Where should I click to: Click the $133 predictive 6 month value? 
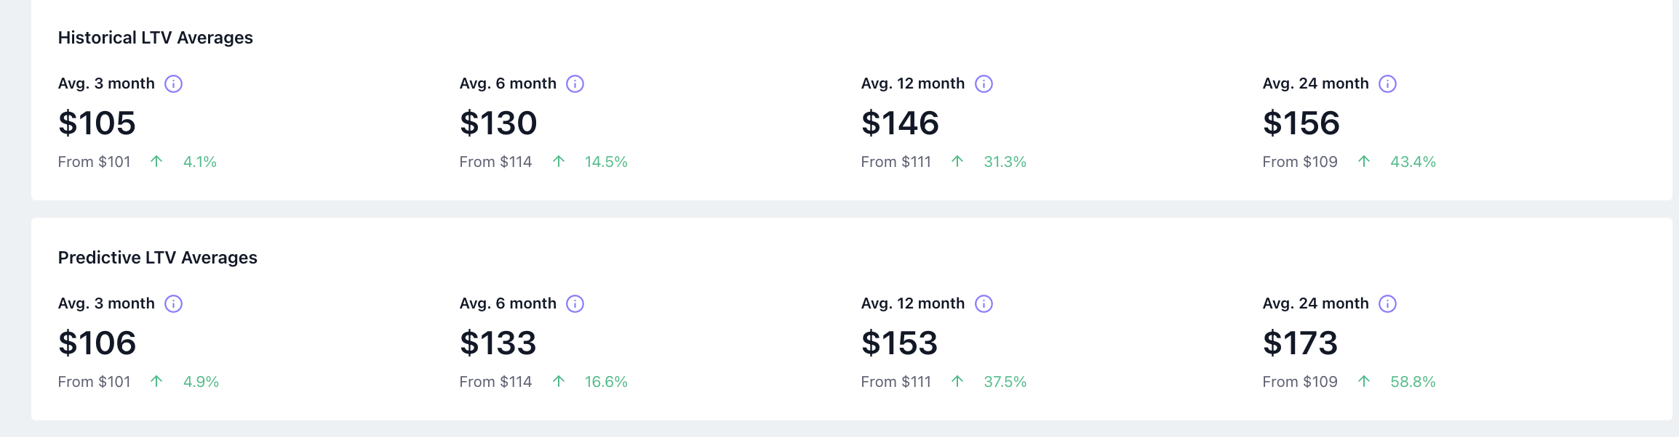click(498, 343)
